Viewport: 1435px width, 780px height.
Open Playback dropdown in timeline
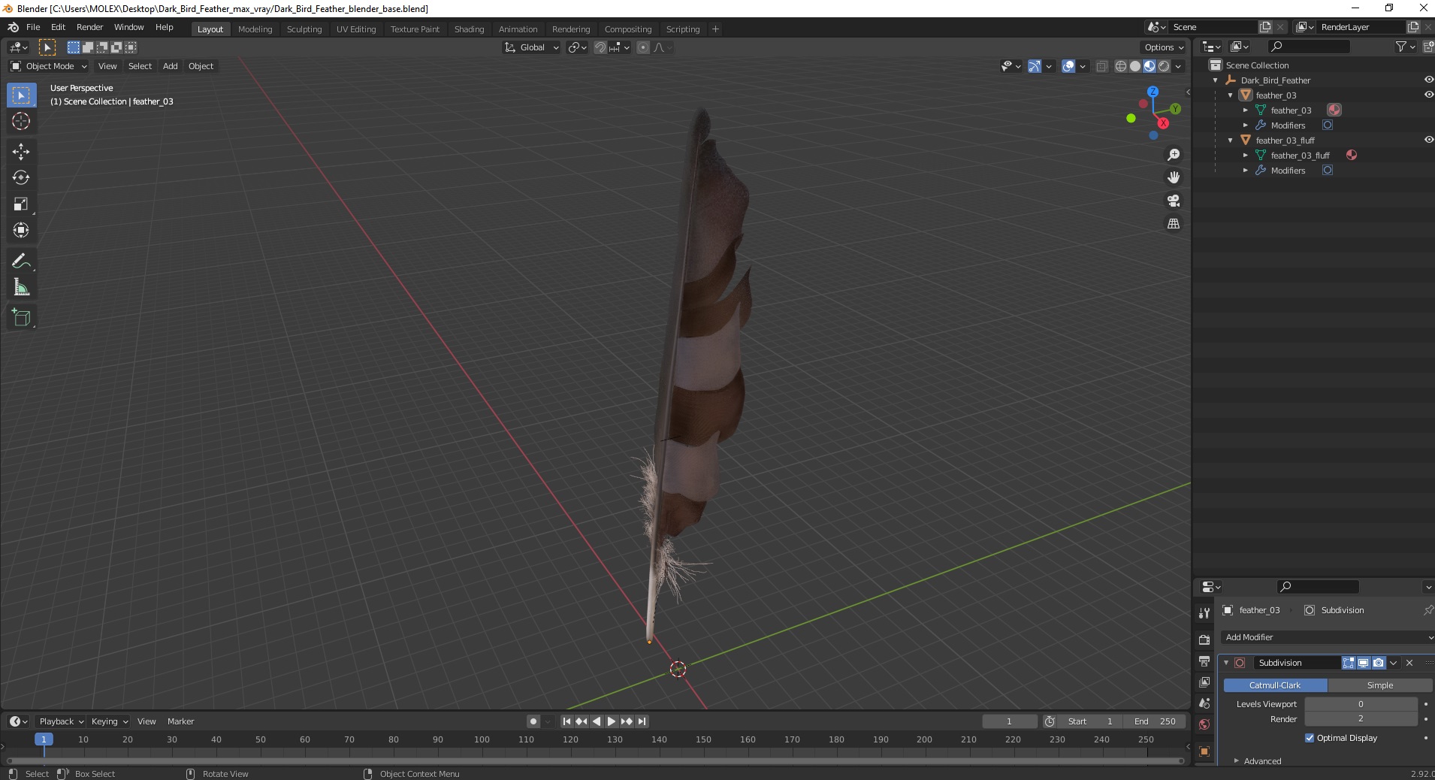[60, 721]
